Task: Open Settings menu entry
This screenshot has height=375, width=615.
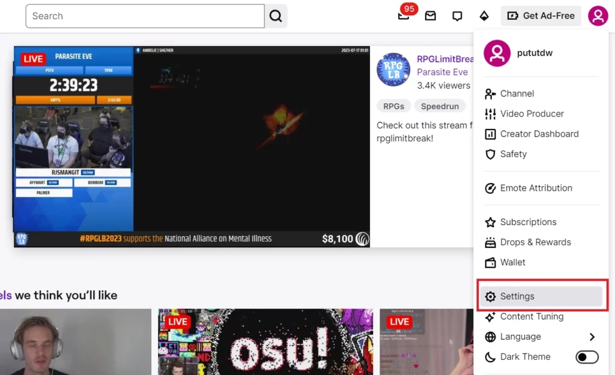Action: 541,296
